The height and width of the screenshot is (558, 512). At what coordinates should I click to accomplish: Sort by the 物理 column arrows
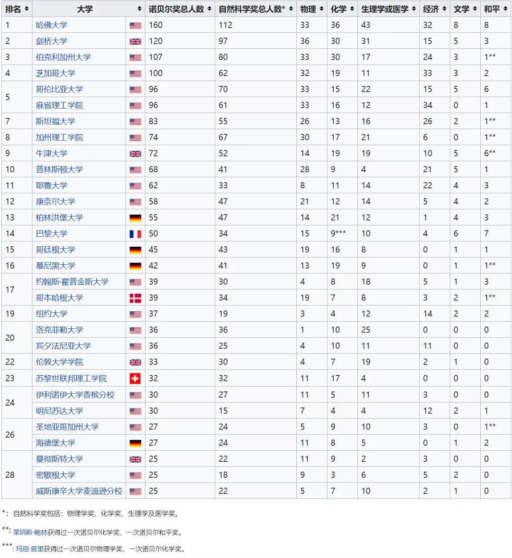click(321, 9)
